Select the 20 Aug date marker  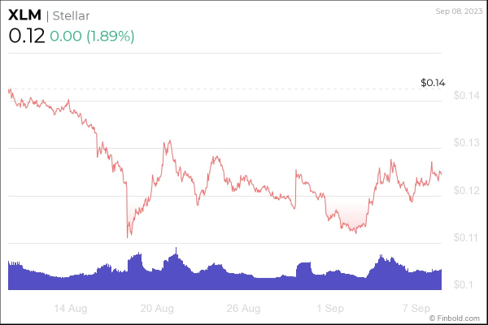[157, 309]
